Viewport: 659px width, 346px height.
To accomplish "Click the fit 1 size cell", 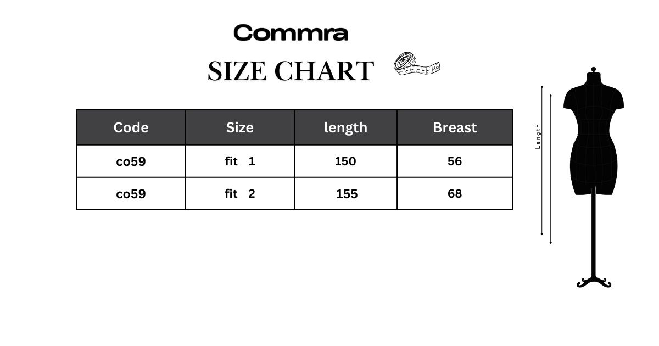I will (240, 161).
